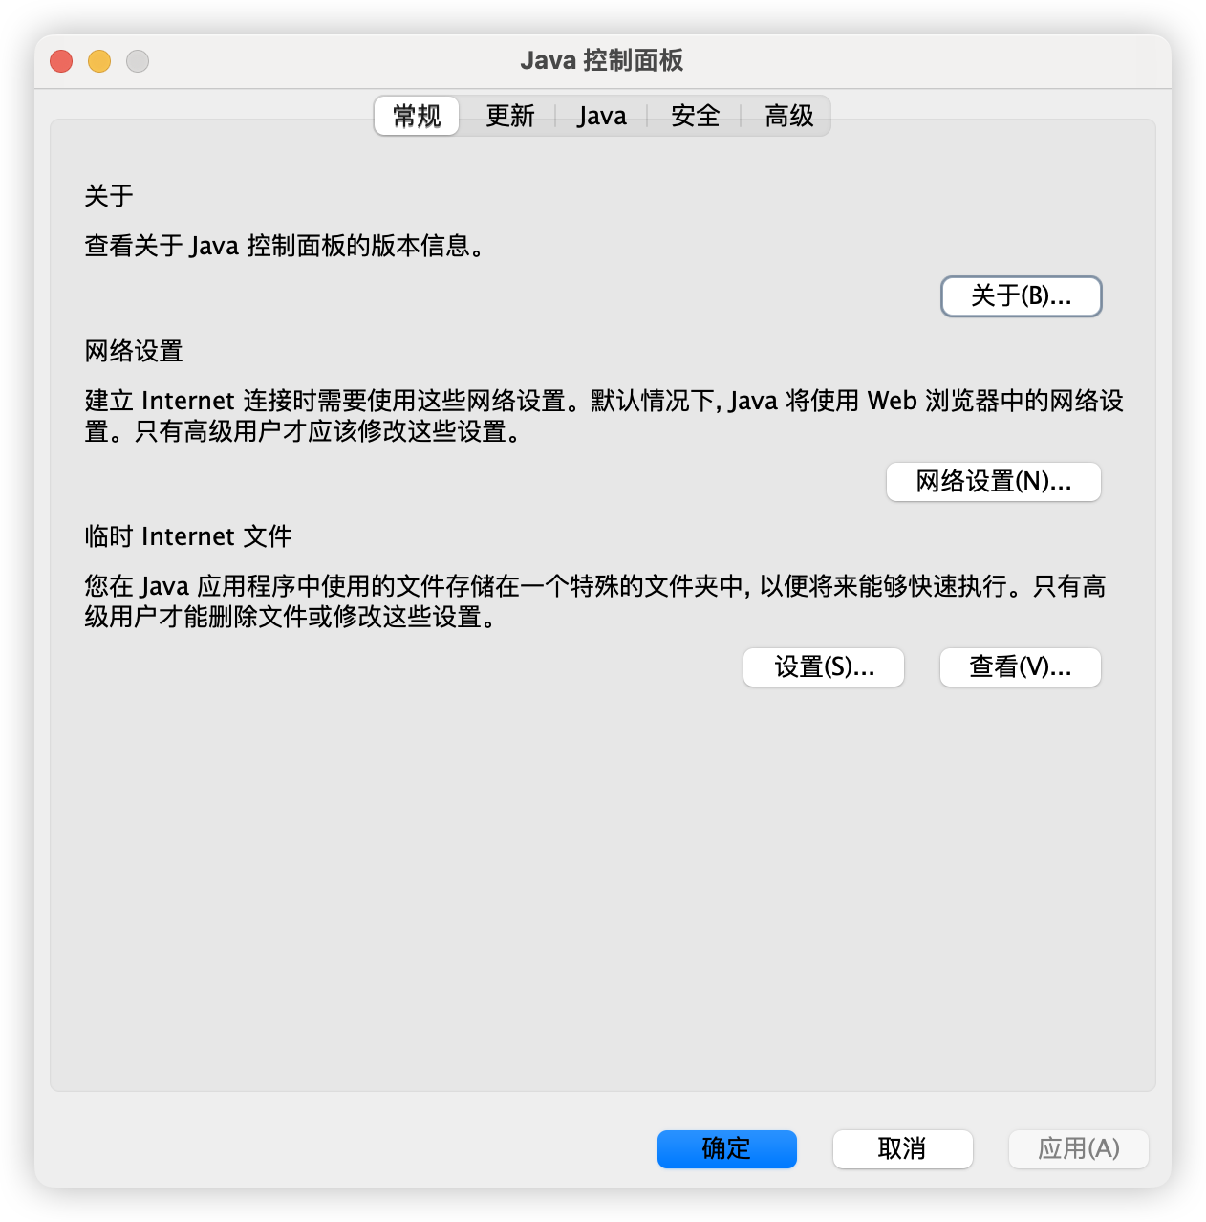
Task: Click the greyed-out 应用(A) button
Action: 1078,1148
